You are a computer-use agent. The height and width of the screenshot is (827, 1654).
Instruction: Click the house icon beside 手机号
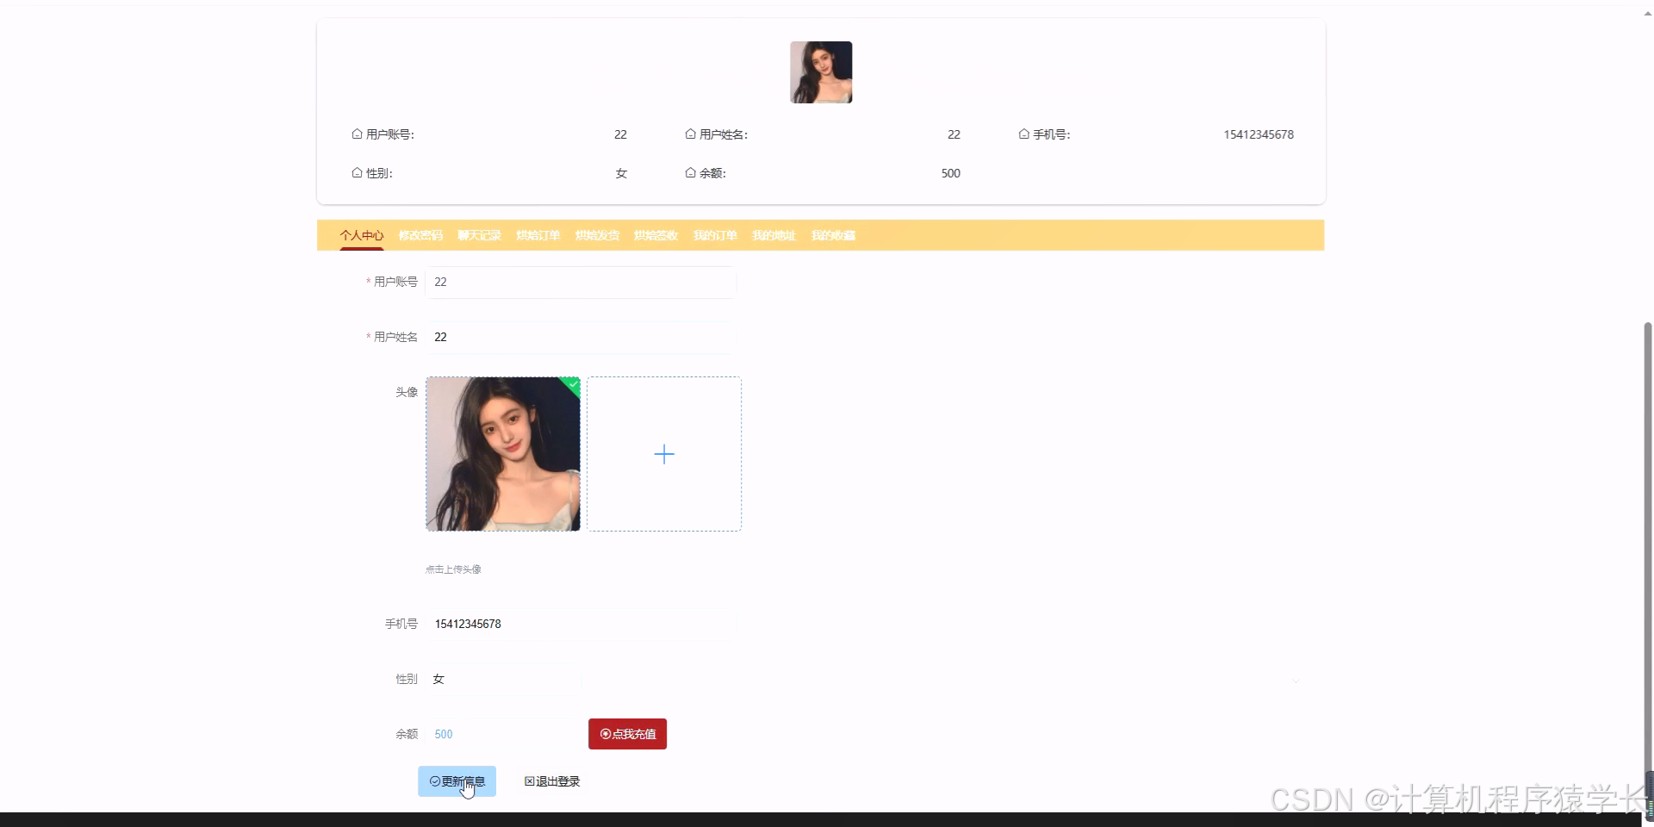click(x=1023, y=134)
